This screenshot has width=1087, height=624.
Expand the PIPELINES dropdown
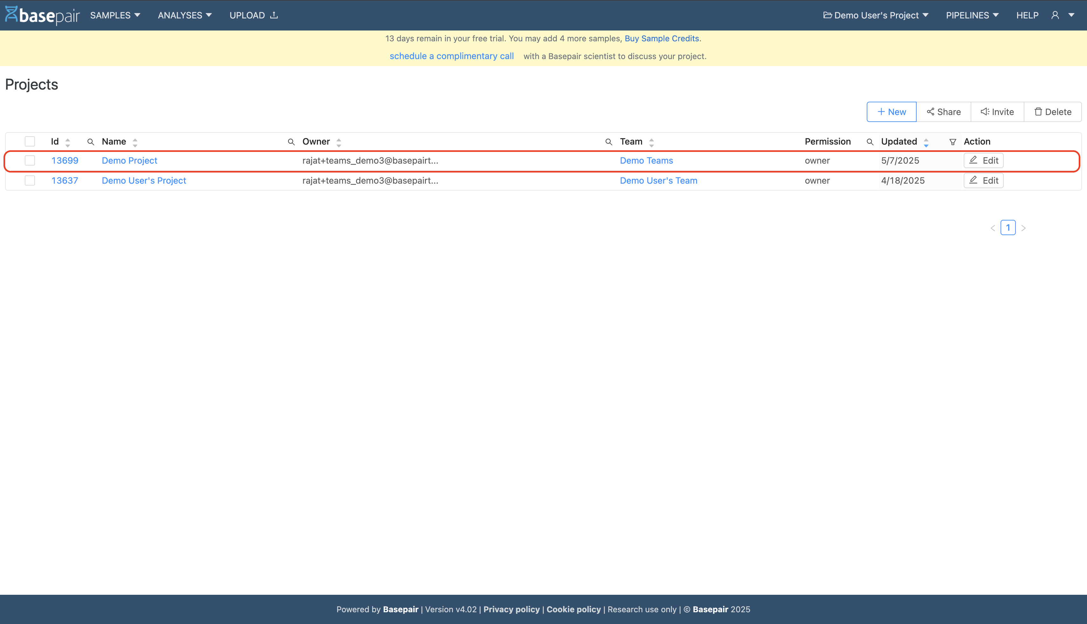[x=972, y=16]
